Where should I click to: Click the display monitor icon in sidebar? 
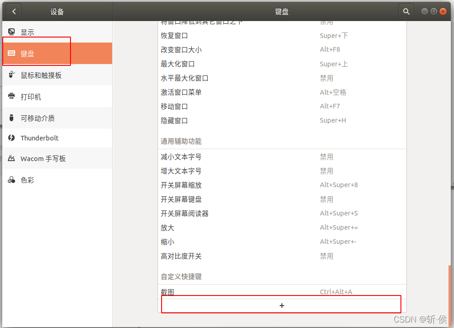coord(11,32)
